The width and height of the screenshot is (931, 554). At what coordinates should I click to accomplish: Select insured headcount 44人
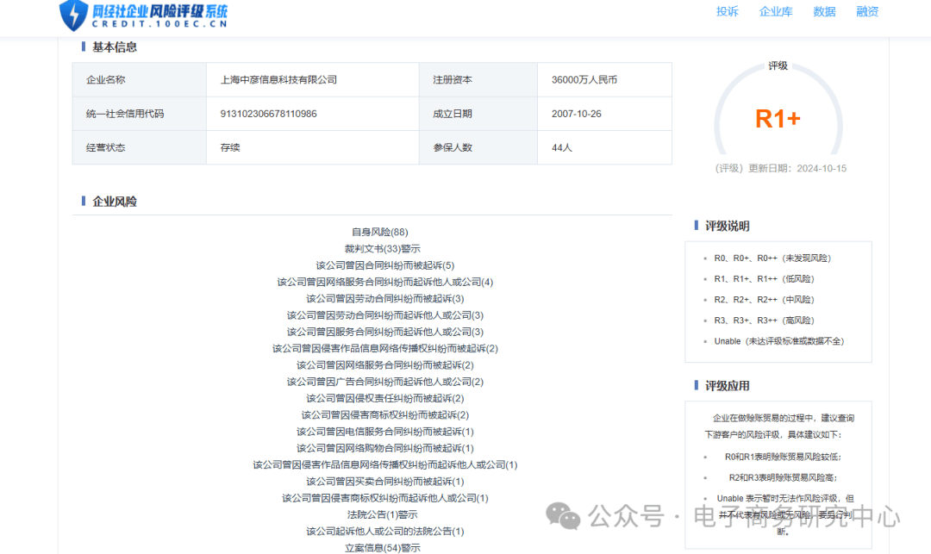point(562,147)
